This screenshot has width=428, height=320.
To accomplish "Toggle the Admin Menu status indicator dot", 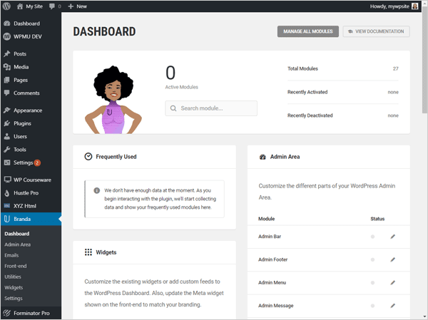I will click(x=372, y=283).
